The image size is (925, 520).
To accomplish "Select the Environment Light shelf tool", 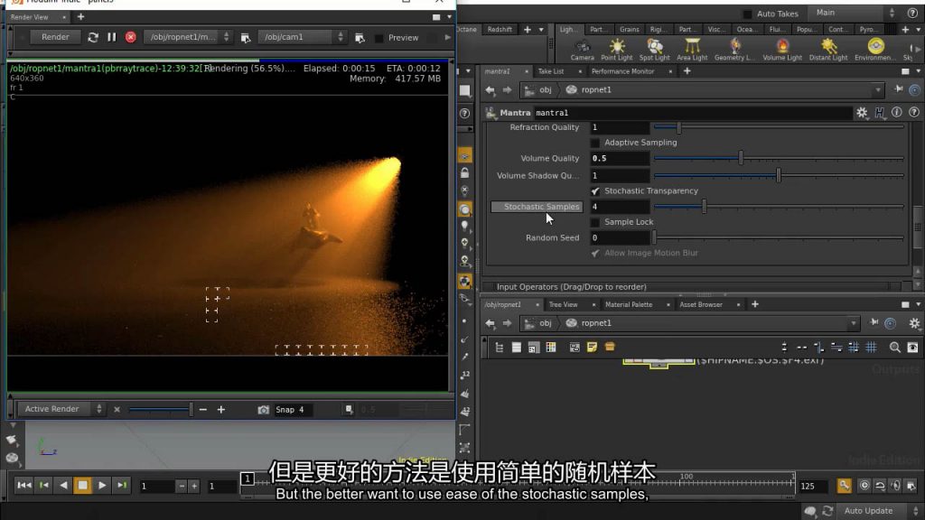I will click(x=874, y=50).
